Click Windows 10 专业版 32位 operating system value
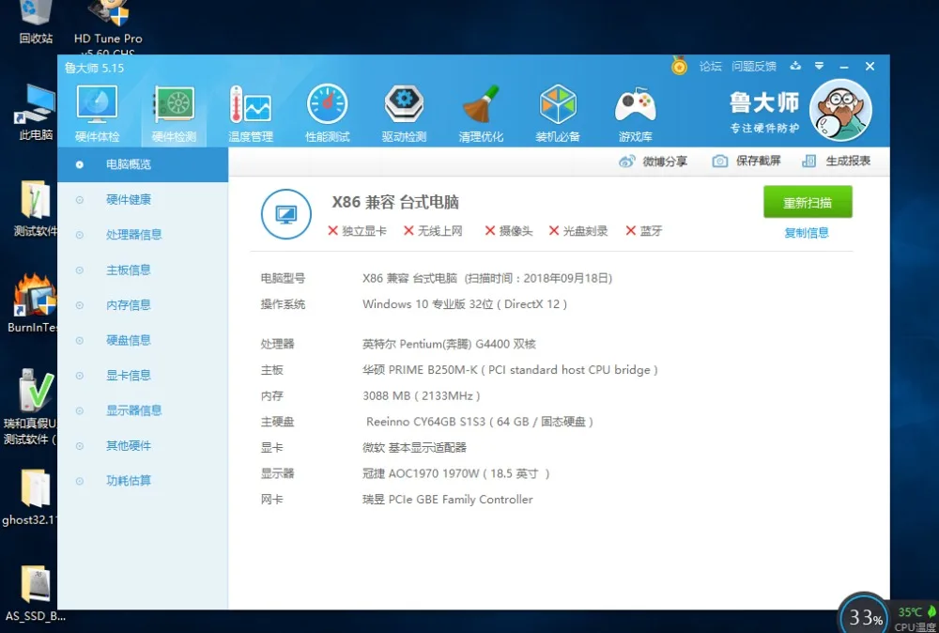Viewport: 939px width, 633px height. click(x=465, y=304)
